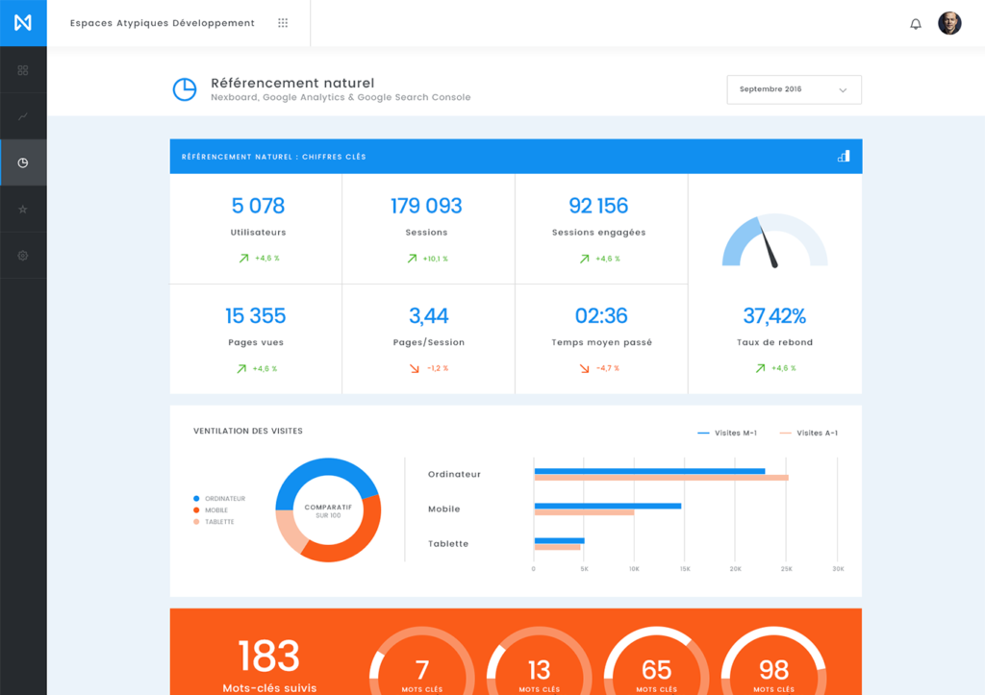Click the Nexboard logo dropdown area

[23, 22]
